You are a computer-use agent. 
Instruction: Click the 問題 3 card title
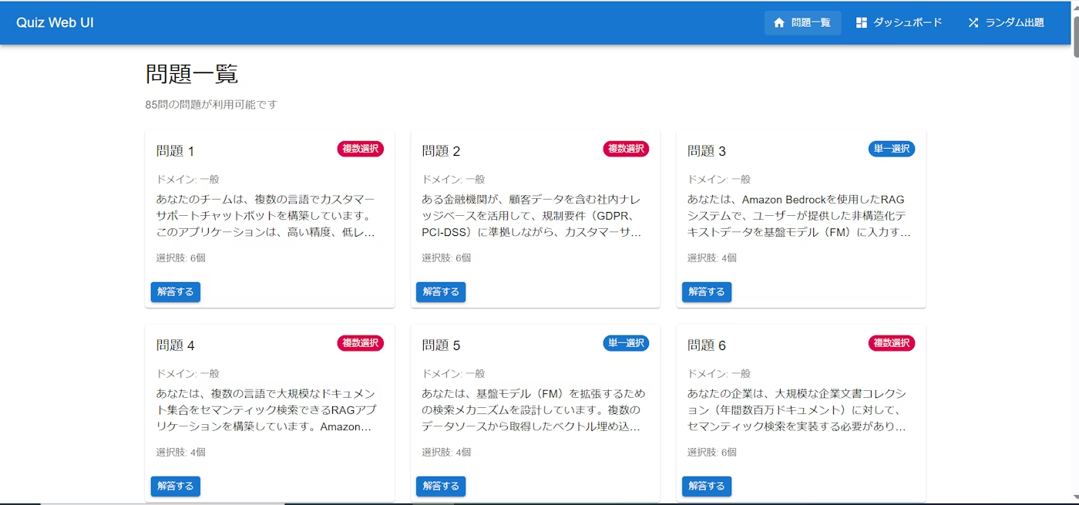tap(707, 151)
